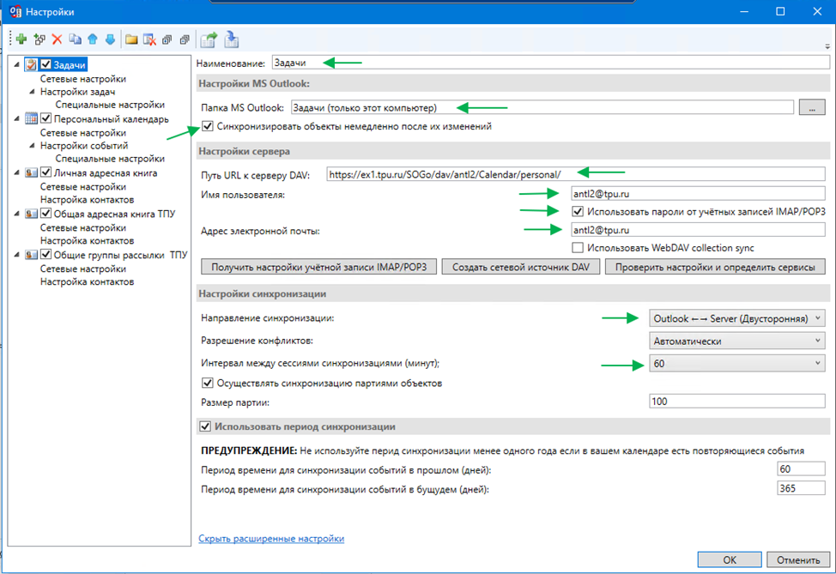
Task: Copy the selected profile
Action: (x=76, y=39)
